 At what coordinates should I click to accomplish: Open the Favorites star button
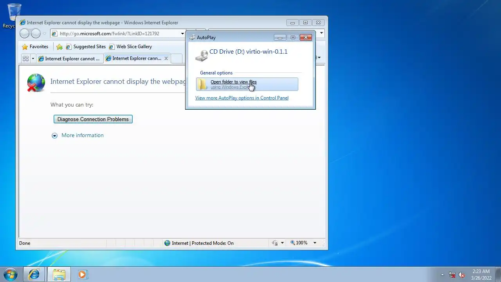pyautogui.click(x=35, y=47)
